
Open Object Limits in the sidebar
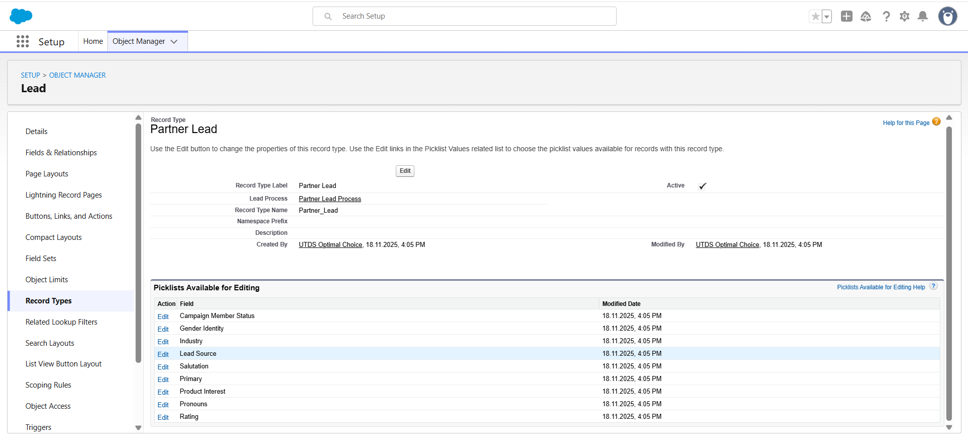(x=46, y=280)
